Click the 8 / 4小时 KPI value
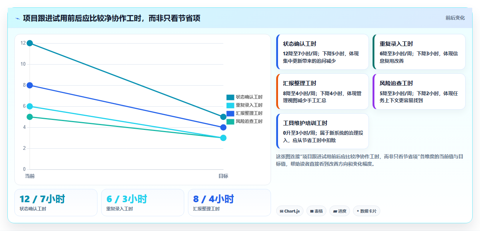Screen dimensions: 480x231 [x=213, y=199]
